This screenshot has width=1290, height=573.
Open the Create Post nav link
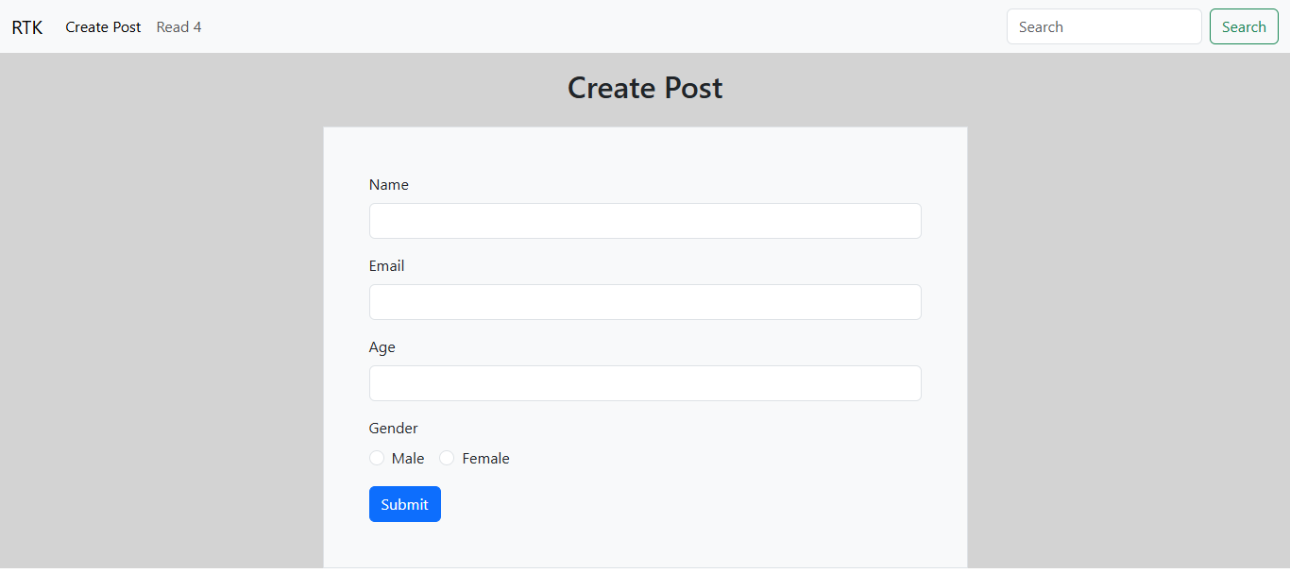point(103,27)
